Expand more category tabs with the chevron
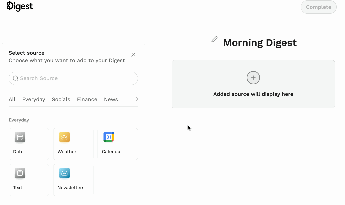Viewport: 345px width, 205px height. pos(136,99)
